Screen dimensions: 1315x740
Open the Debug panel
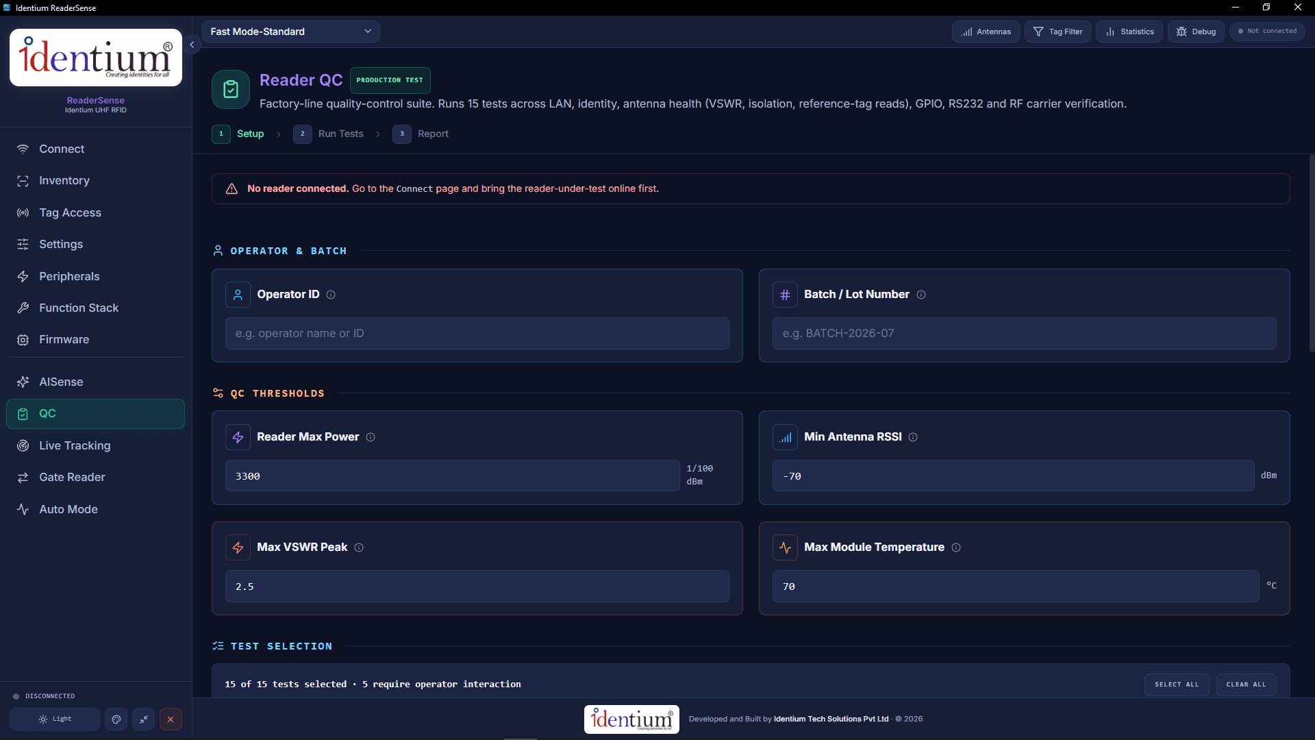point(1196,32)
